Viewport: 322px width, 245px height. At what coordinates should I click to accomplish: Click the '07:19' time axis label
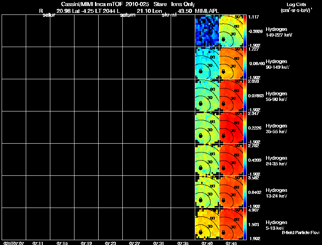(86, 243)
